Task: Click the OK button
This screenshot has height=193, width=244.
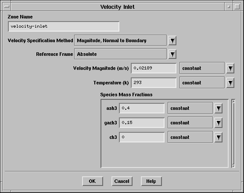Action: 93,181
